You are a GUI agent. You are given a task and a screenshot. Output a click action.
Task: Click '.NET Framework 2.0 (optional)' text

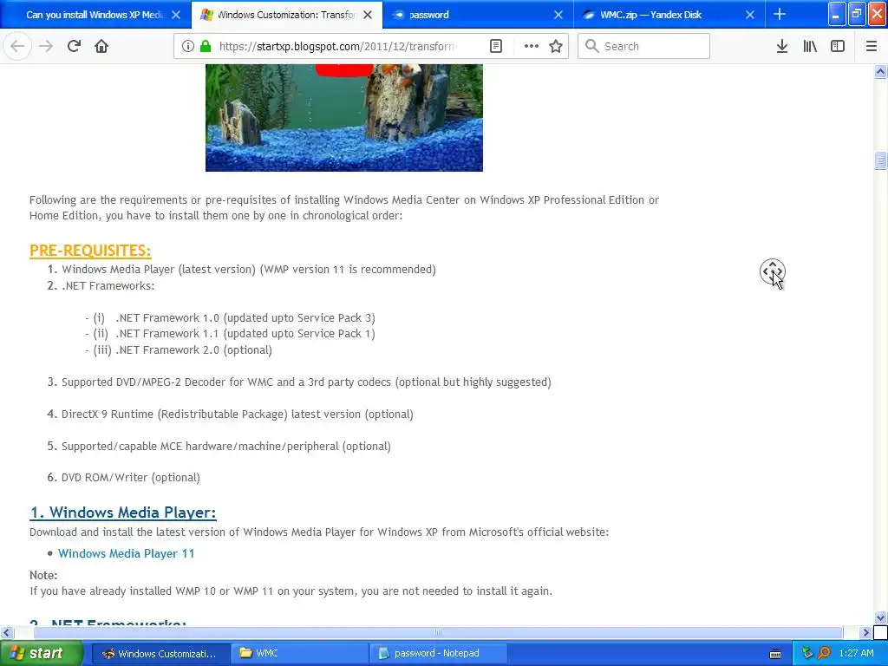coord(193,350)
